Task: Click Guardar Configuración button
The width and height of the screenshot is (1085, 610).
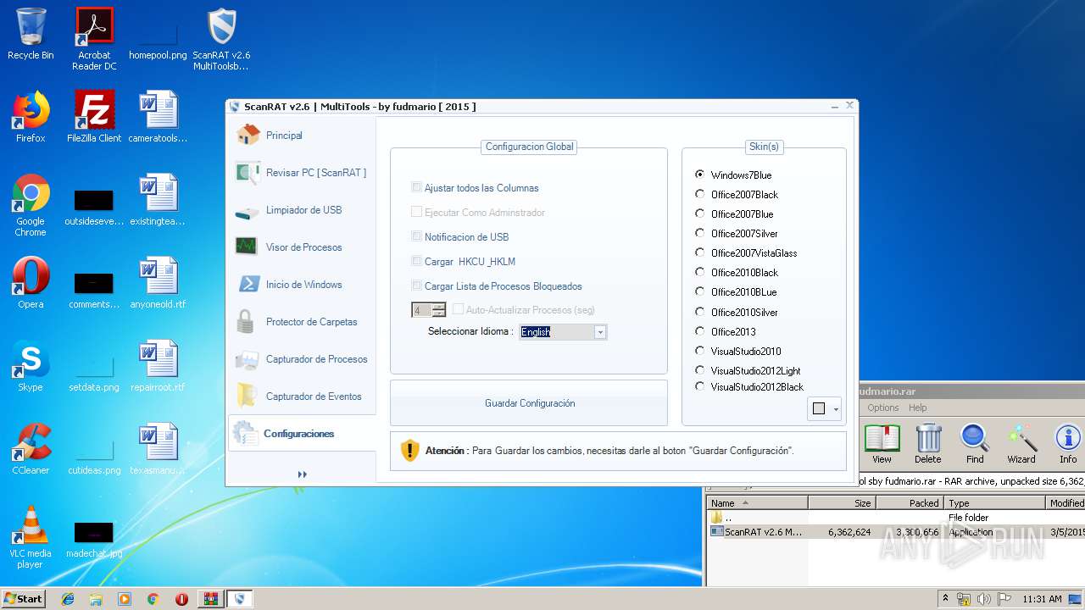Action: tap(529, 403)
